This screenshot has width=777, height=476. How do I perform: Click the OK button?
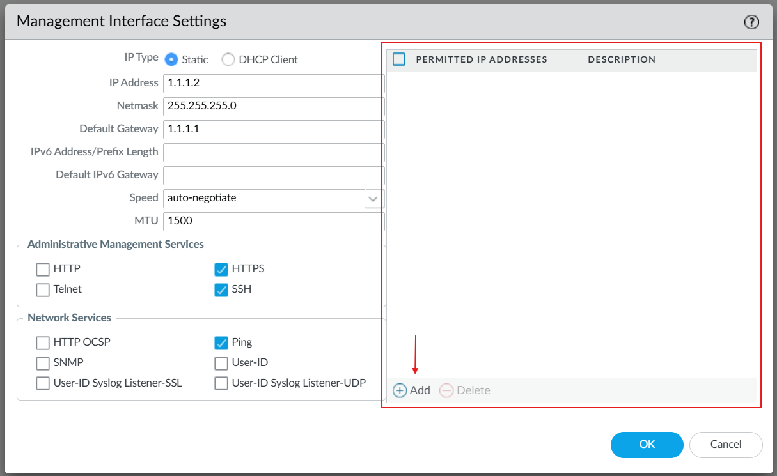tap(647, 445)
